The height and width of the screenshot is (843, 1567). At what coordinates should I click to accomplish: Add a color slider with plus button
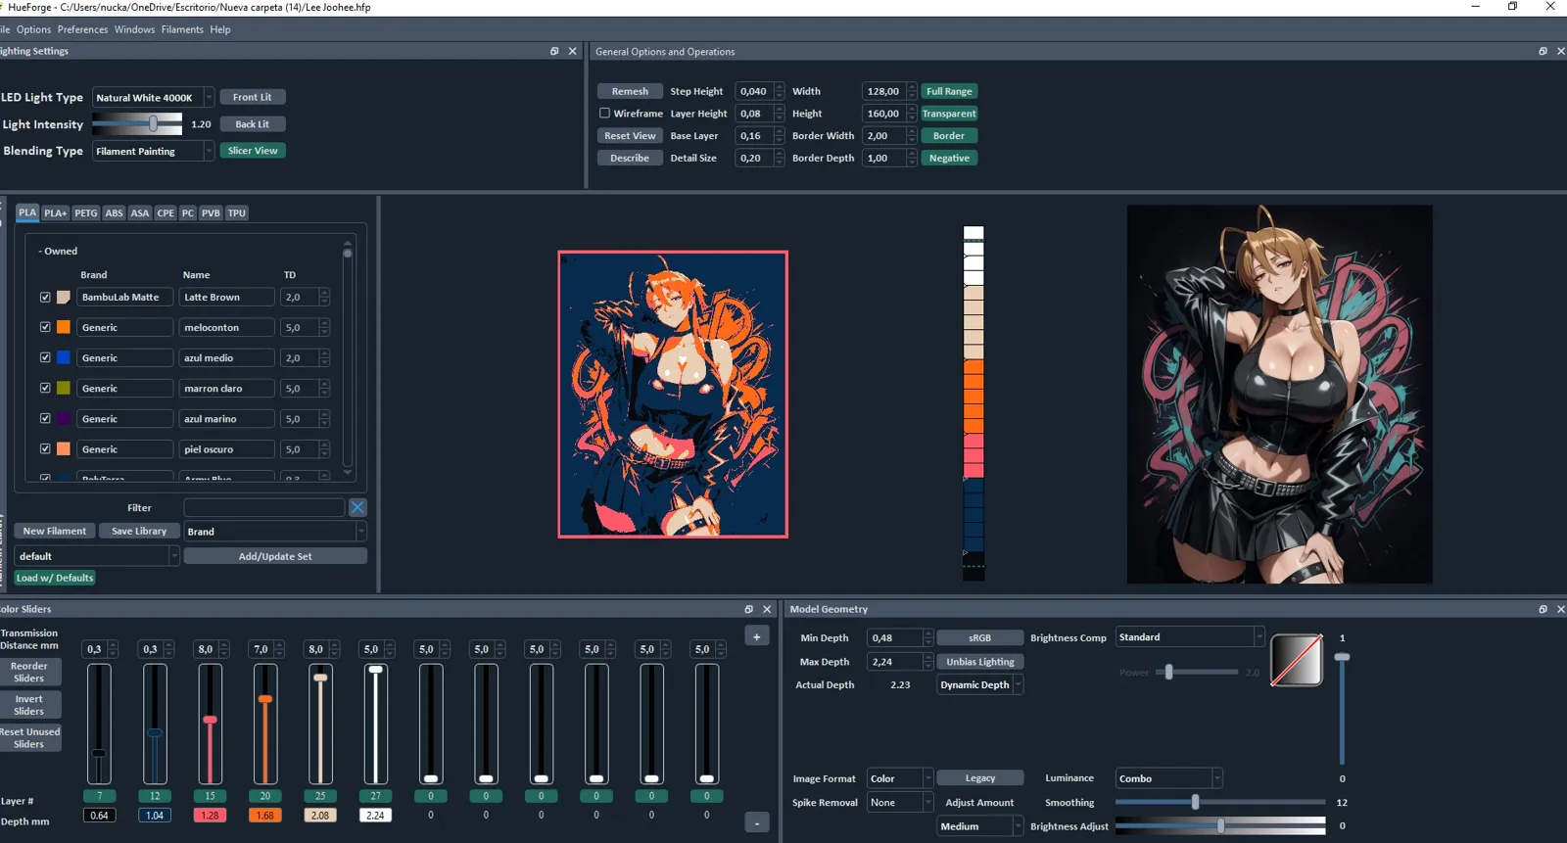(x=756, y=636)
